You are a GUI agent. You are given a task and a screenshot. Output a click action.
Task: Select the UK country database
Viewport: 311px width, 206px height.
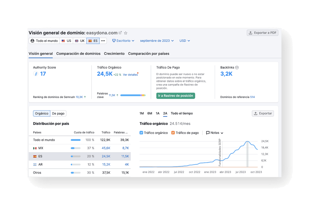pyautogui.click(x=80, y=41)
